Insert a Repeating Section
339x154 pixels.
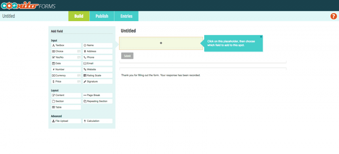tap(97, 101)
